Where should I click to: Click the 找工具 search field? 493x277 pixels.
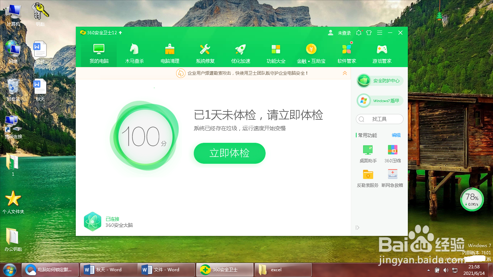(380, 119)
